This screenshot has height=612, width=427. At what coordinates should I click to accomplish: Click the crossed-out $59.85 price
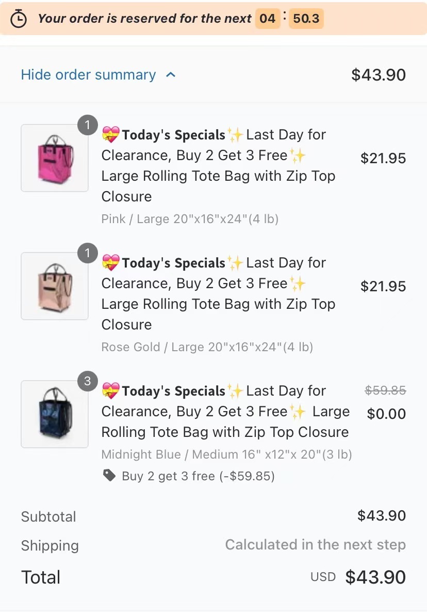(x=385, y=390)
